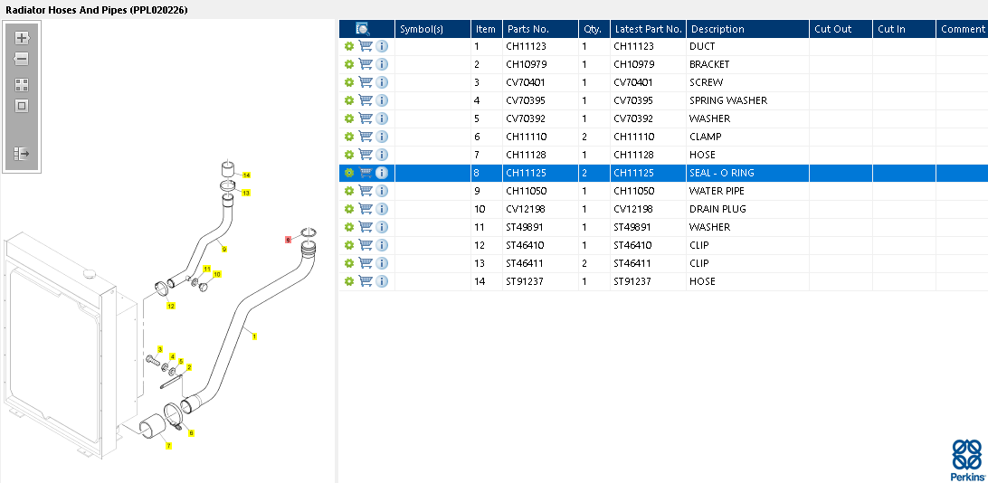
Task: Add HOSE ST91237 to cart
Action: click(x=366, y=281)
